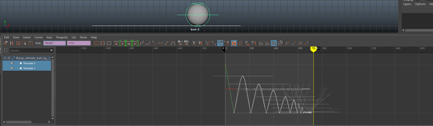Set Pre-Infinity Cycle

(x=287, y=43)
